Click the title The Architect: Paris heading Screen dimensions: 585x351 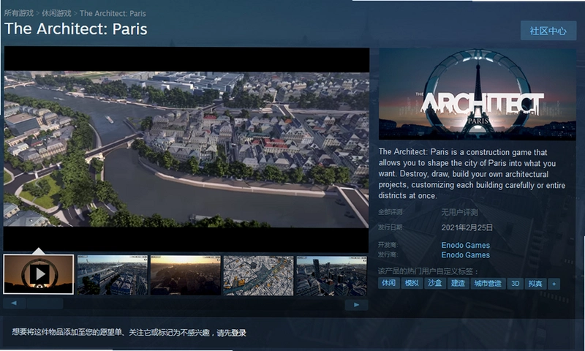pyautogui.click(x=76, y=29)
